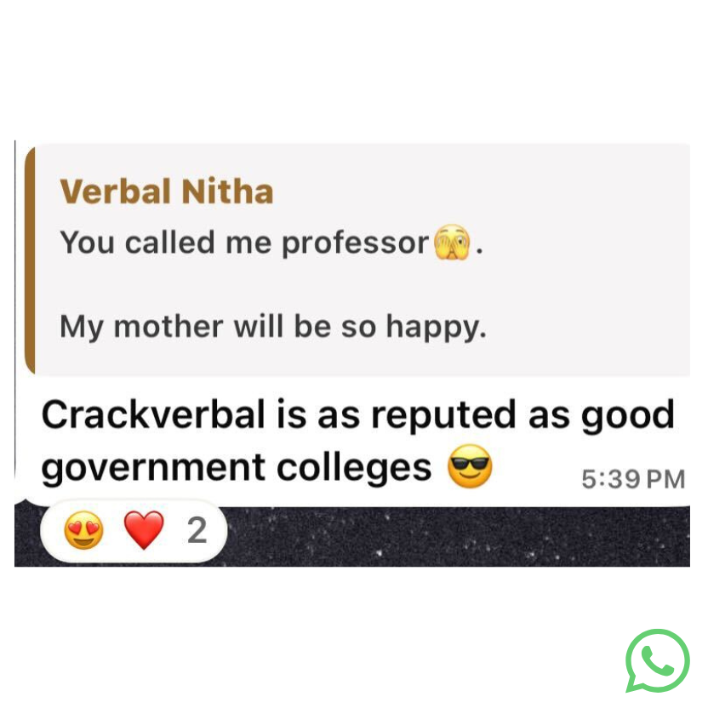Click the Crackverbal message text
The image size is (708, 708).
click(x=357, y=441)
